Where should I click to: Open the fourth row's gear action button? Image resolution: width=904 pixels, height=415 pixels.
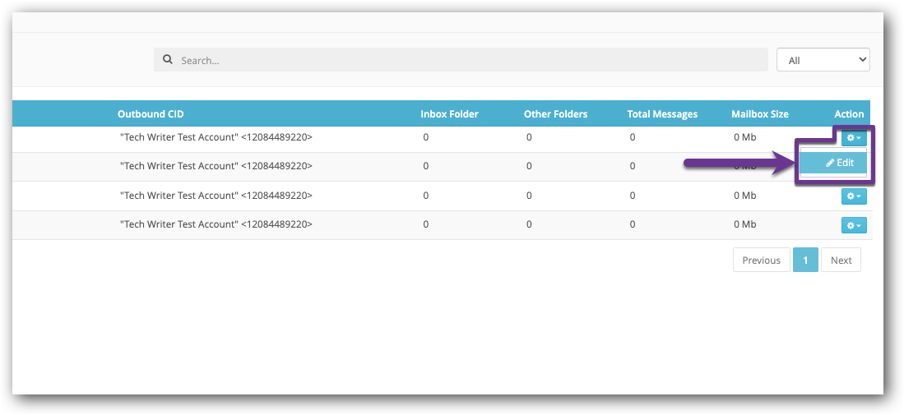point(854,225)
